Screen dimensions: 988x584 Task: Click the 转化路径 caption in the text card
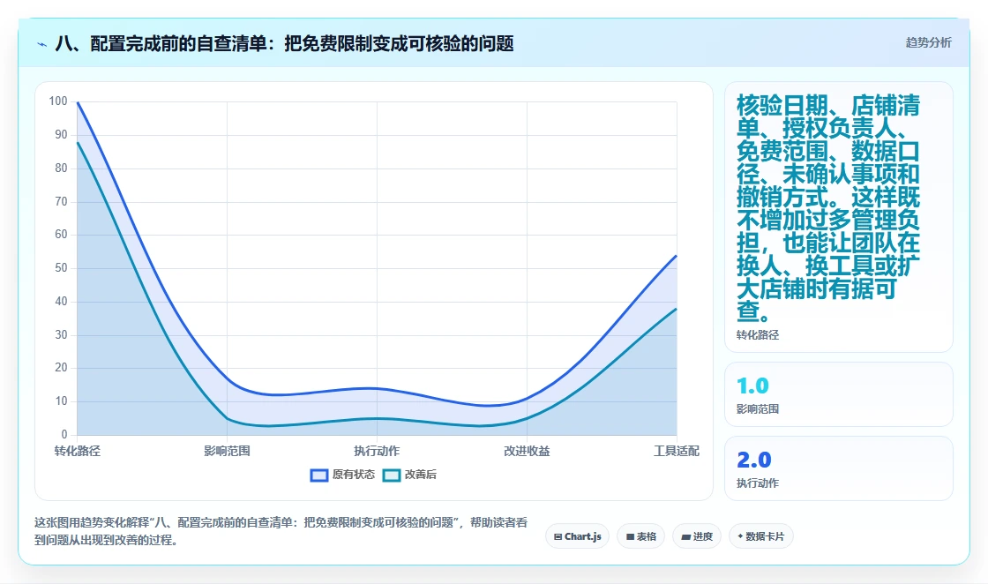758,335
